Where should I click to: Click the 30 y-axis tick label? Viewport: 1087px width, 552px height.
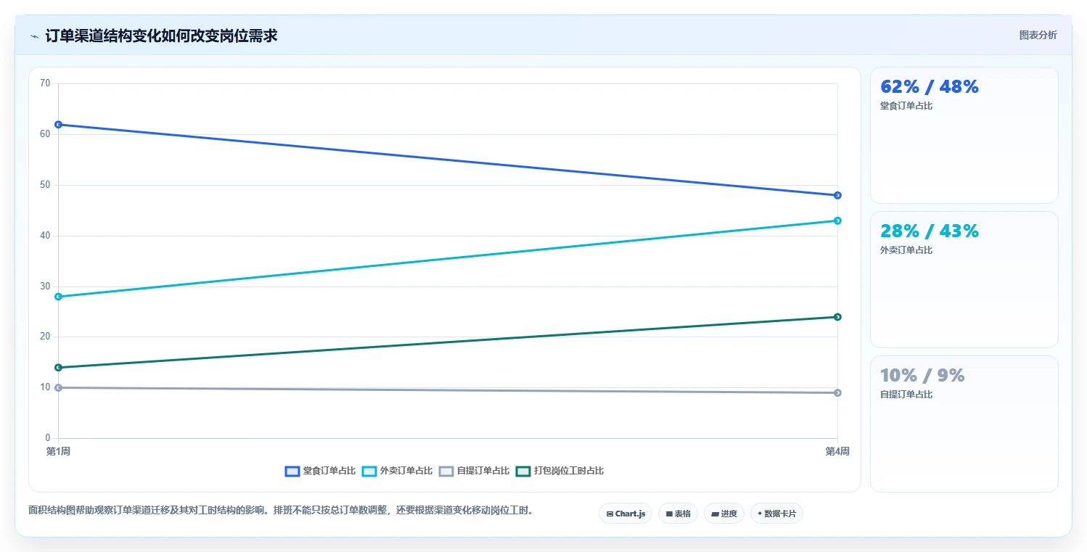(x=45, y=286)
